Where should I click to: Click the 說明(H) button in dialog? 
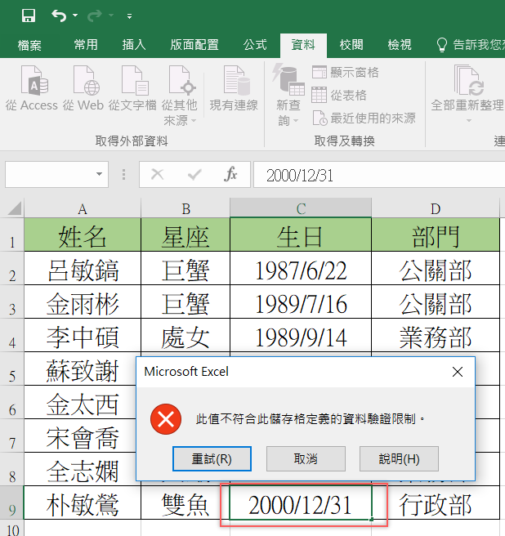coord(399,458)
